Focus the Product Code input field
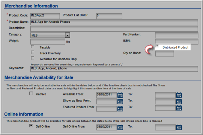The width and height of the screenshot is (203, 135). point(45,16)
